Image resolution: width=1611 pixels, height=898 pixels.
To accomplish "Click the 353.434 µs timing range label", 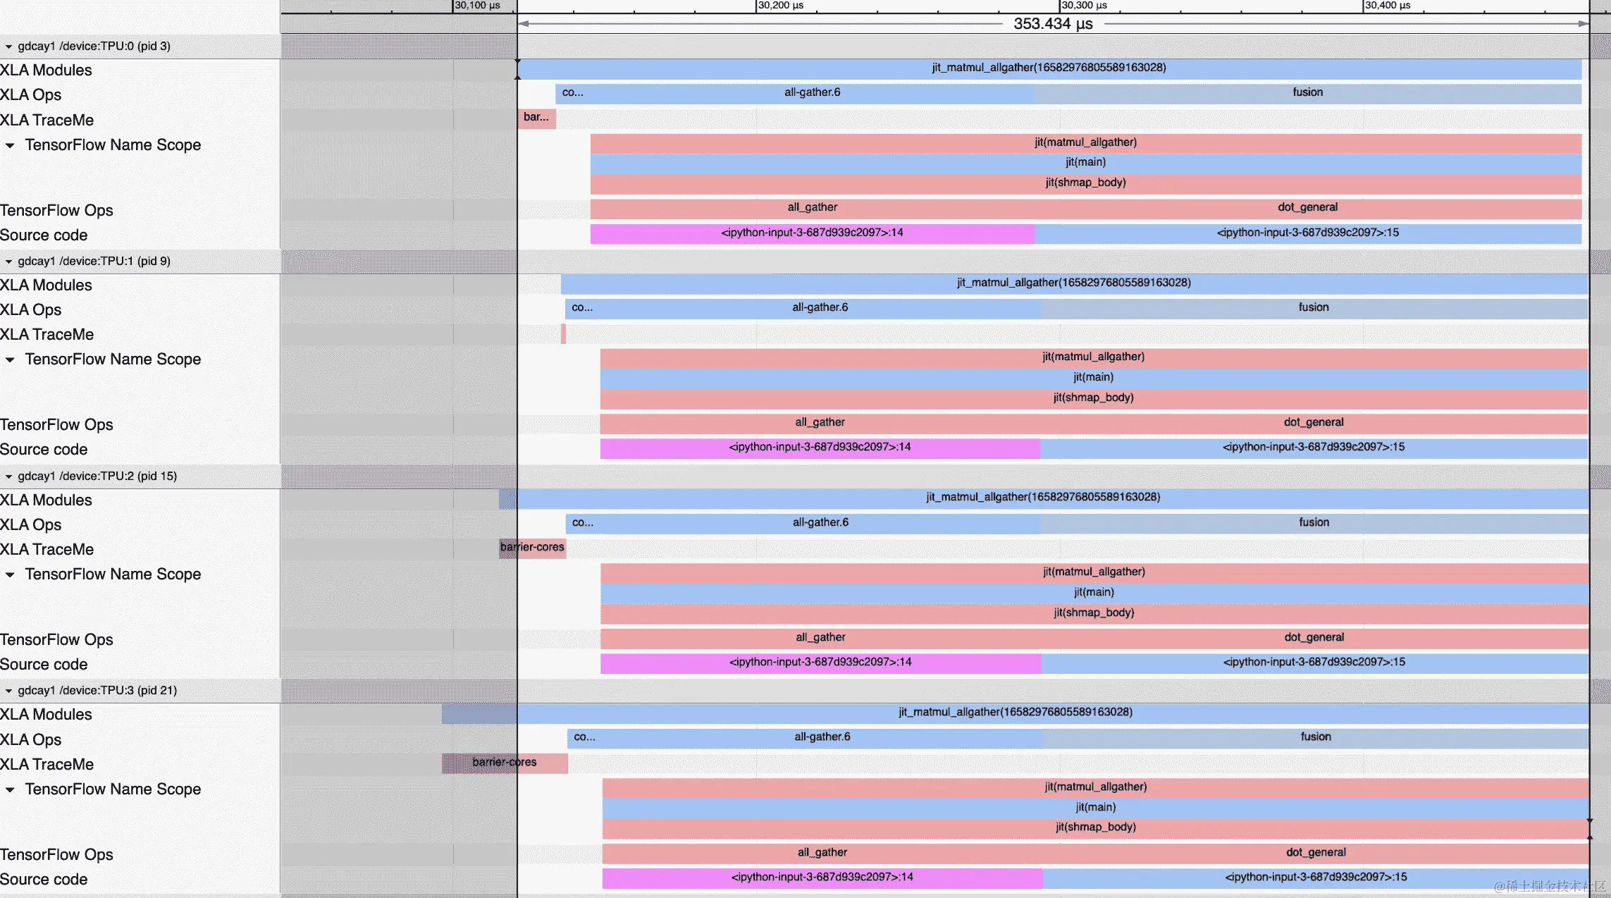I will pyautogui.click(x=1053, y=24).
